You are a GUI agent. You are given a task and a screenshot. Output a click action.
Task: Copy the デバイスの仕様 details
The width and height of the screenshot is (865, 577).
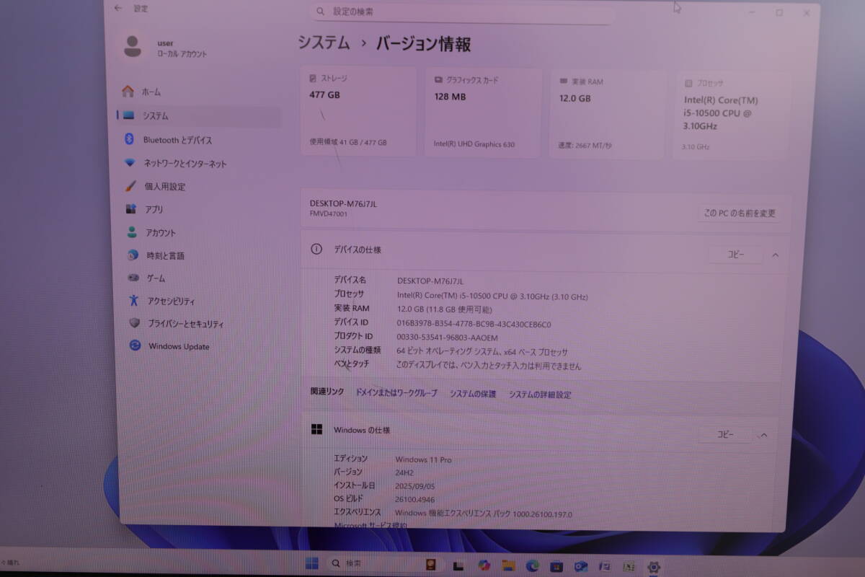click(x=735, y=255)
